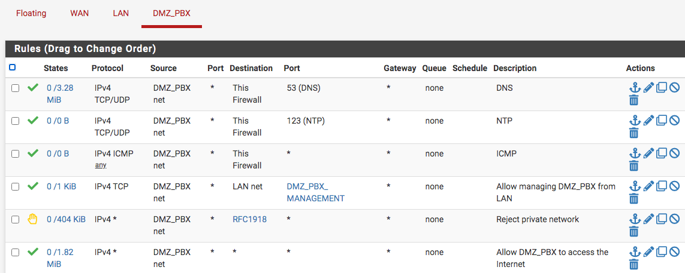Viewport: 685px width, 273px height.
Task: Disable the 'Allow DMZ_PBX to access the Internet' rule
Action: 674,252
